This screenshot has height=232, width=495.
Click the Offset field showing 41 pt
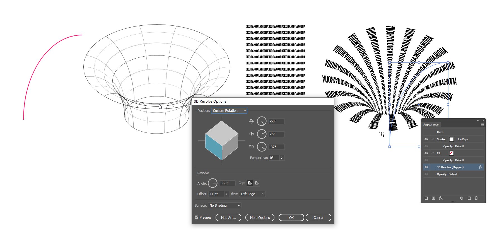pos(216,194)
